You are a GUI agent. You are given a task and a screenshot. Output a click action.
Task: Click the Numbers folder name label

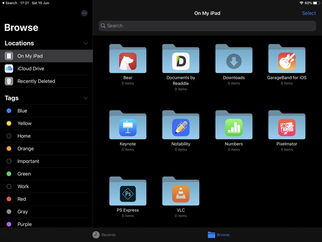click(234, 144)
